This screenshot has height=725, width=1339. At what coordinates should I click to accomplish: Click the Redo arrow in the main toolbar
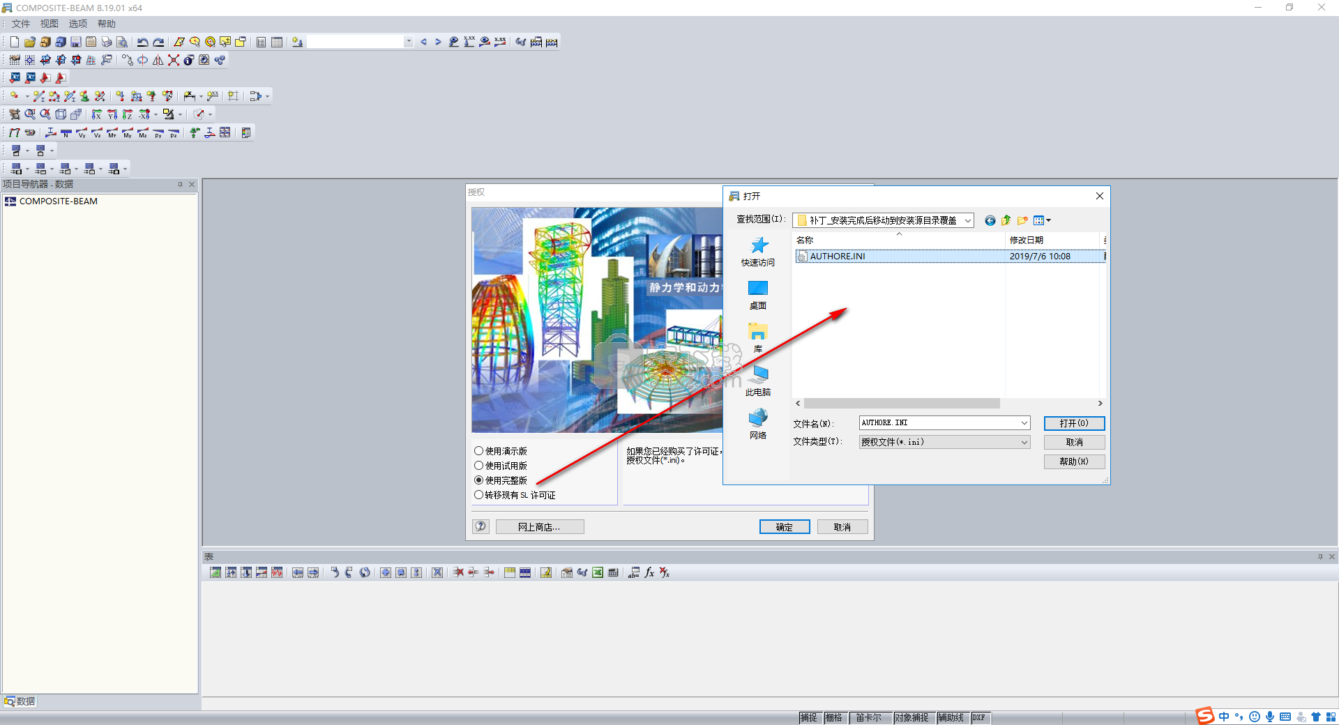click(158, 42)
